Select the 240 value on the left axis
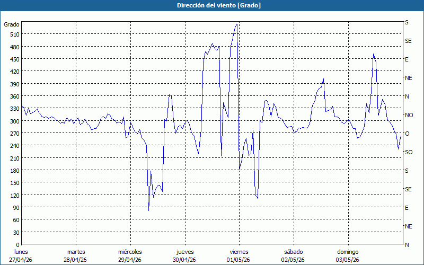This screenshot has height=265, width=424. [x=14, y=146]
